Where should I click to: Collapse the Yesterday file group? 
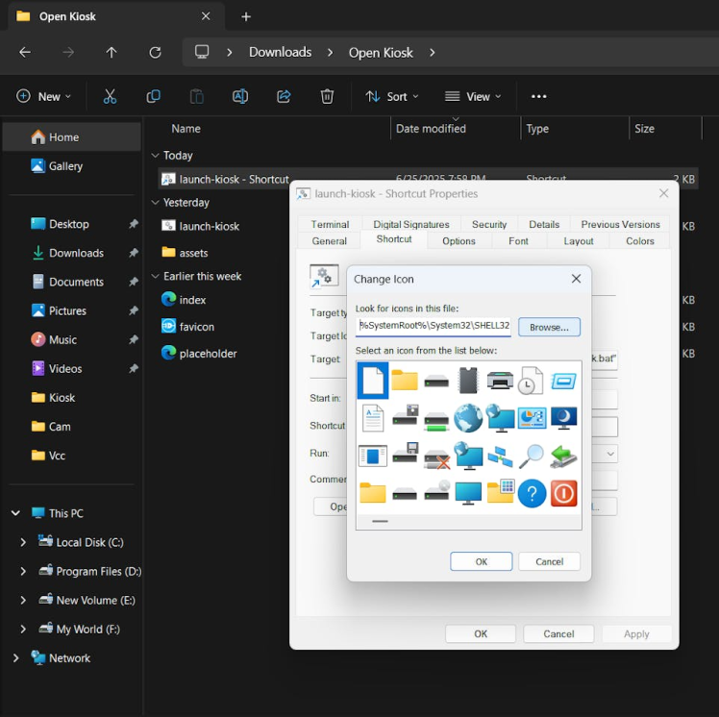click(x=155, y=203)
